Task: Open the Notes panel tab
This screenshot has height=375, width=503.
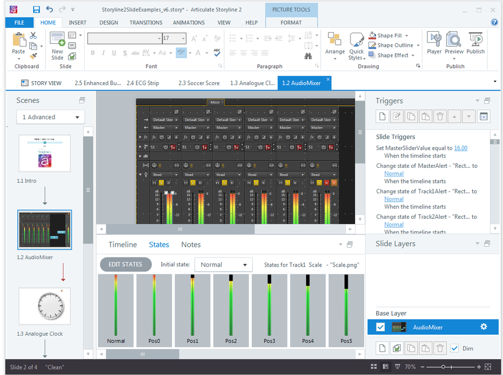Action: [191, 244]
